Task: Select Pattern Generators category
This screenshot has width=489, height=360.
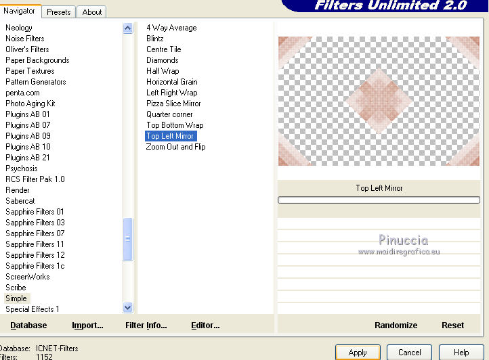Action: pyautogui.click(x=36, y=82)
